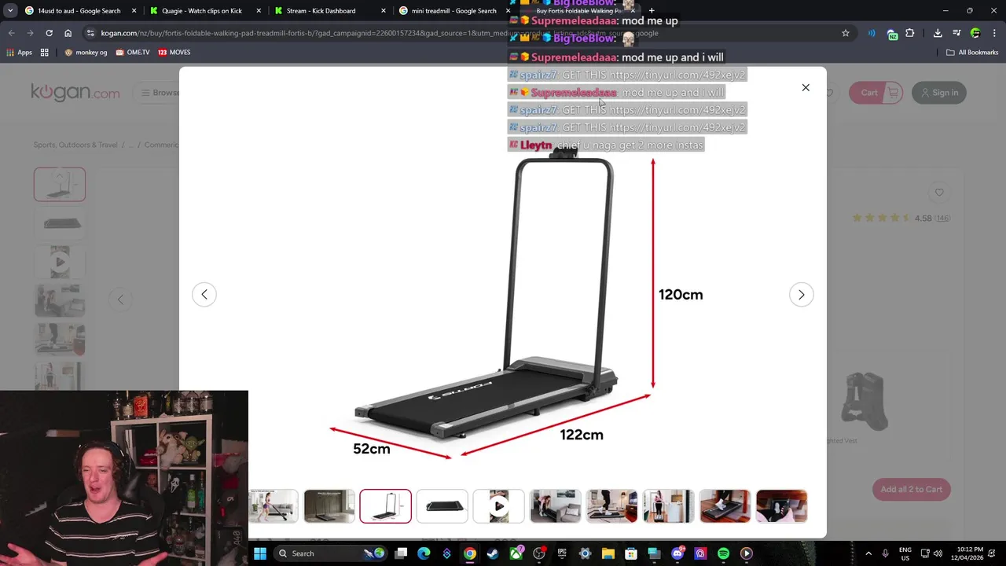Screen dimensions: 1006x566
Task: Open the MOVES bookmark
Action: coord(174,53)
